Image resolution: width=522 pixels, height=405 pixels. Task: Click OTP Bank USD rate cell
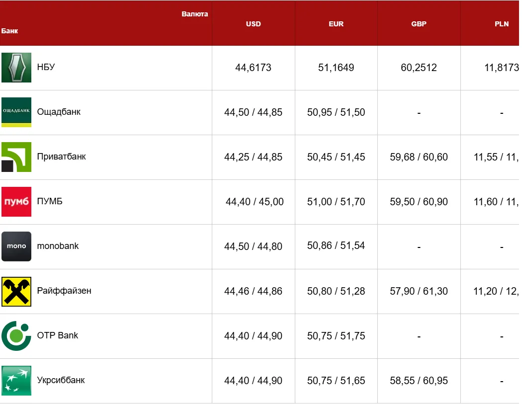coord(254,336)
